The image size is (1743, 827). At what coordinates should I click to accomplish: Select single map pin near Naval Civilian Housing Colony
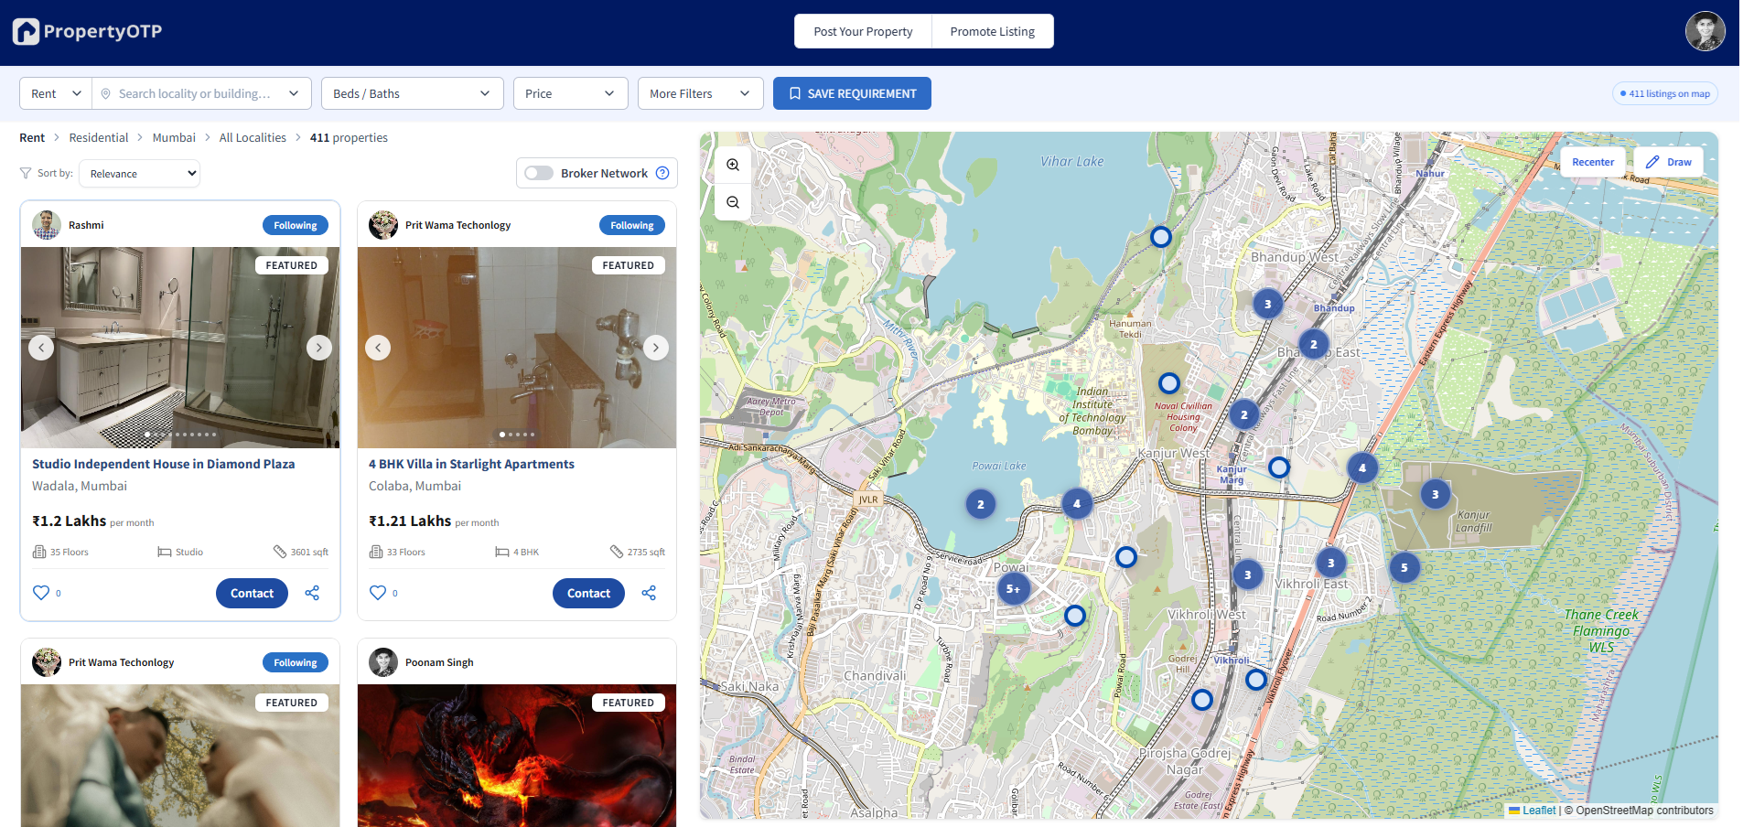[x=1169, y=383]
